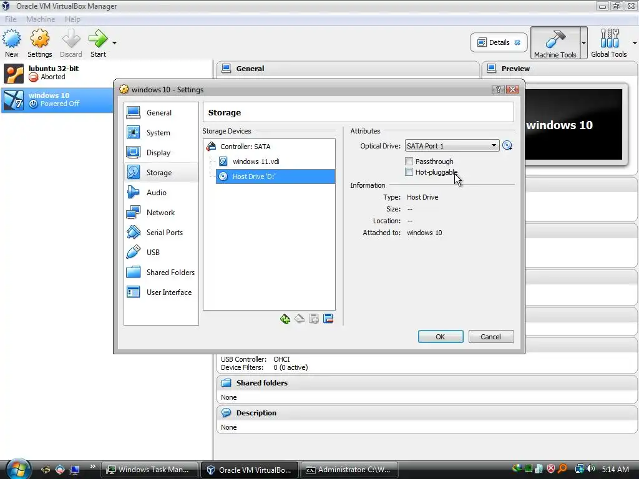Click the Settings dialog help button
This screenshot has height=479, width=639.
point(498,90)
